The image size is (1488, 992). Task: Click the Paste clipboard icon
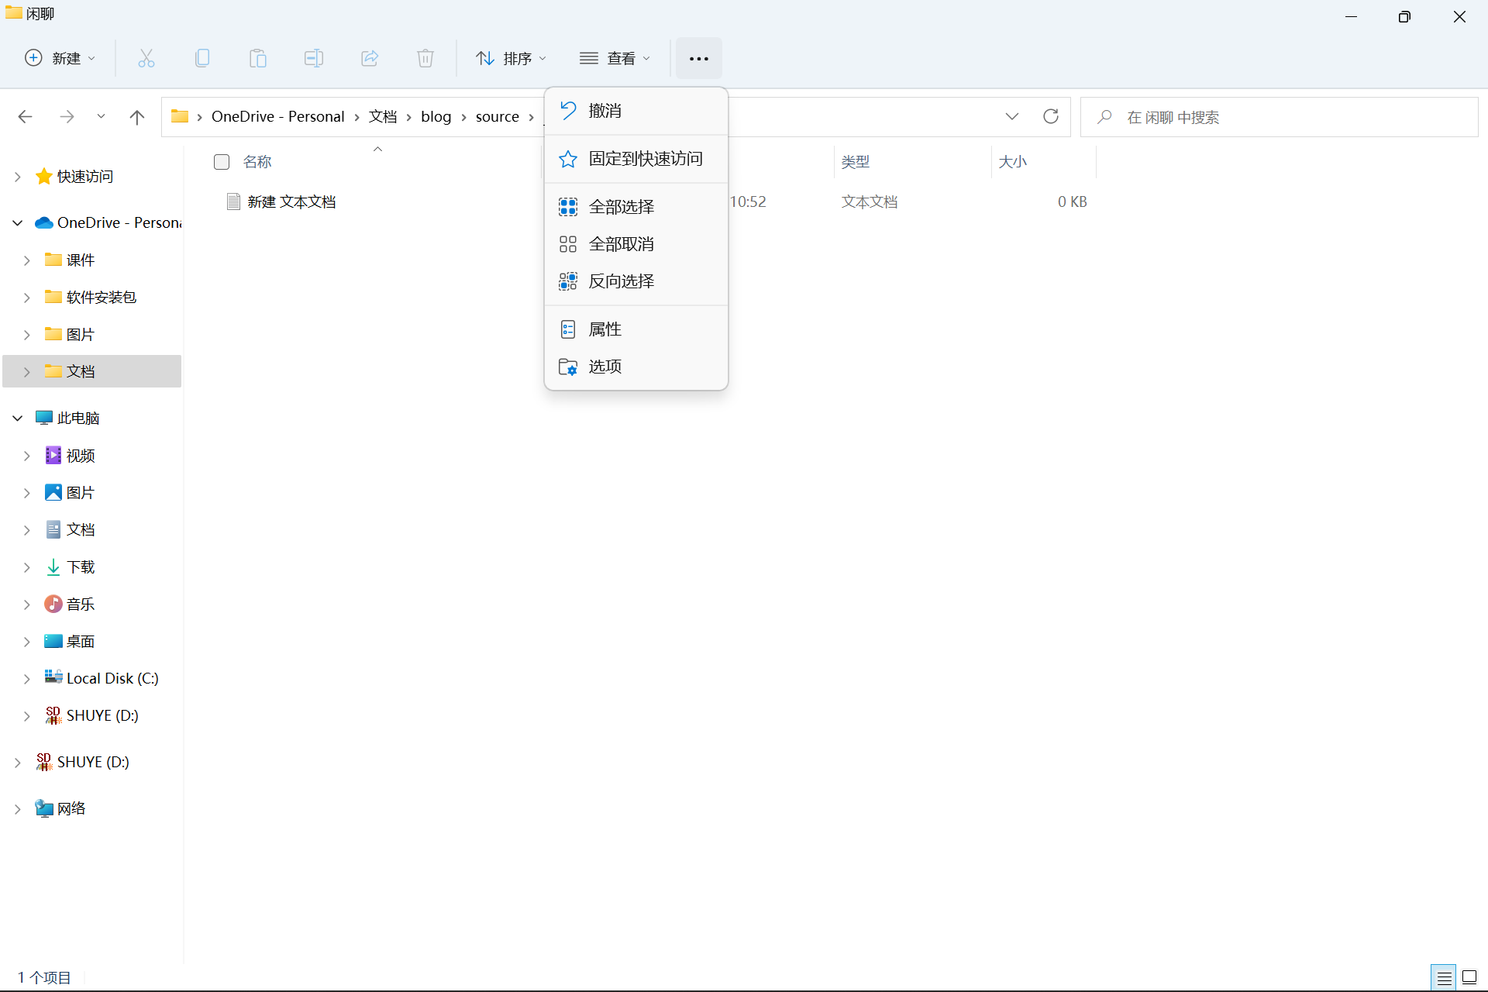[258, 58]
